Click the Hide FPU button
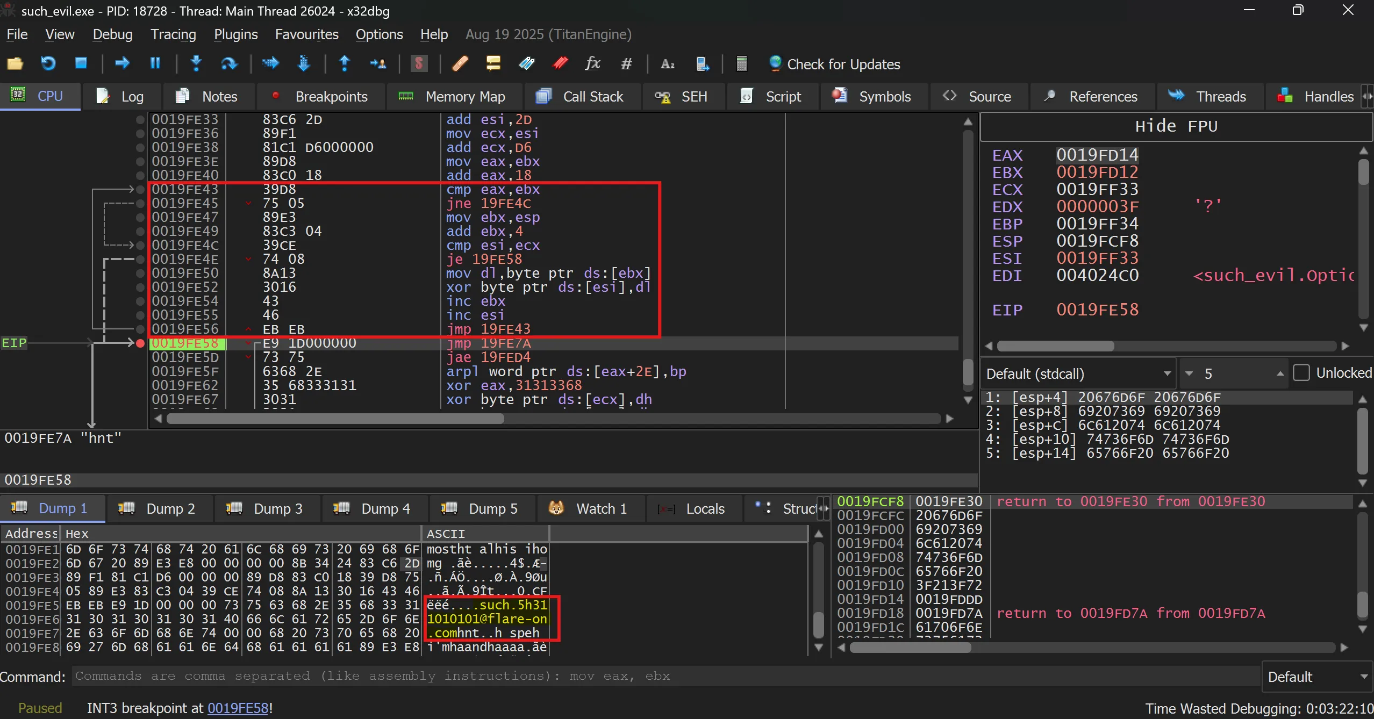The height and width of the screenshot is (719, 1374). 1176,126
